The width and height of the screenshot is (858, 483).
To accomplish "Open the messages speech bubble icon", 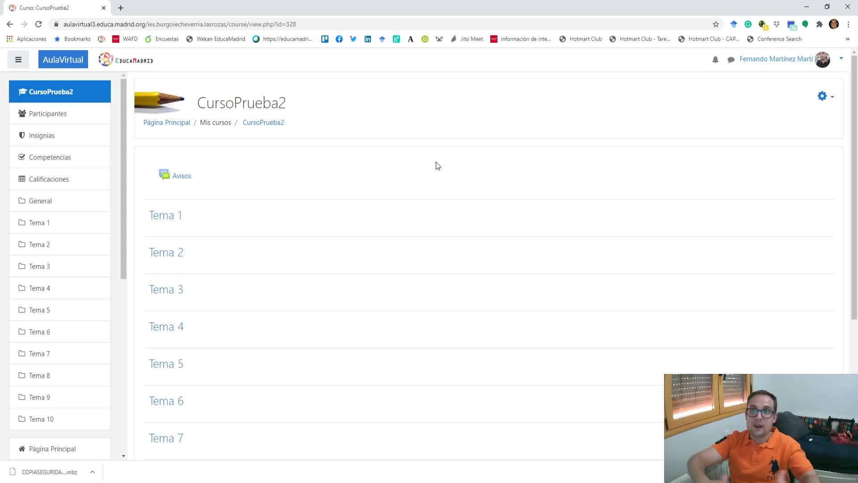I will tap(731, 59).
